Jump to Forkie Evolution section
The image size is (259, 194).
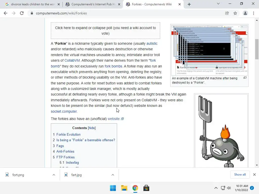click(x=68, y=134)
